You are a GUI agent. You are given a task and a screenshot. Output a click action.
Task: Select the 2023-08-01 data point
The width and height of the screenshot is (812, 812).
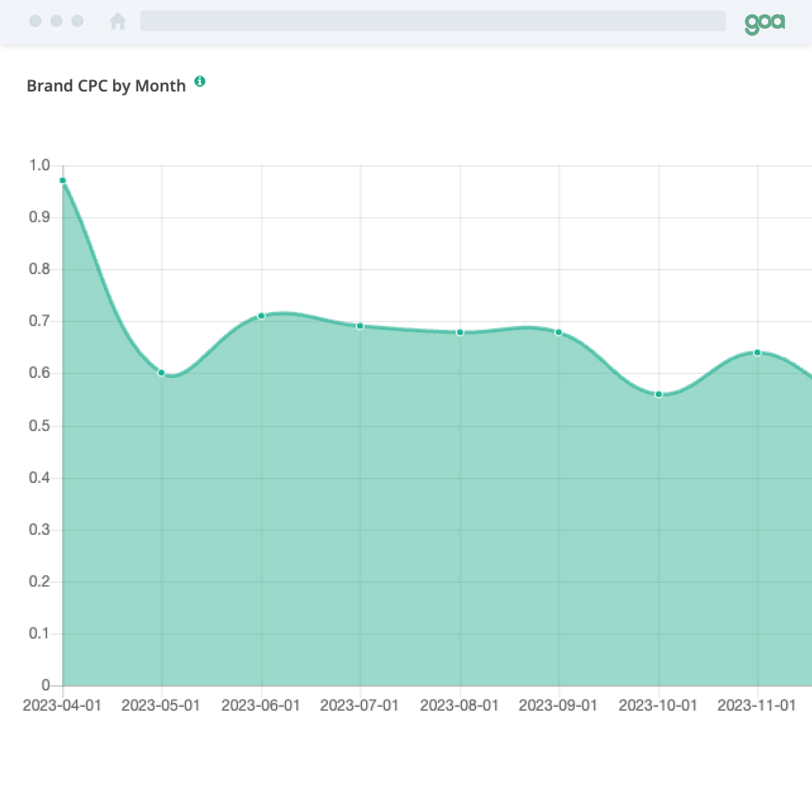pyautogui.click(x=460, y=332)
